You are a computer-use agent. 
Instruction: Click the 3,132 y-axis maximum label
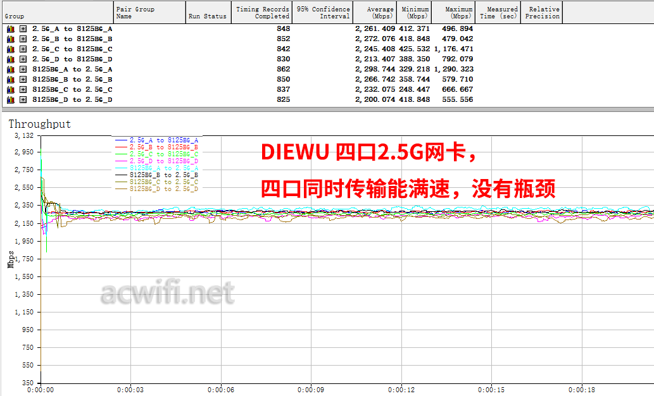click(x=24, y=136)
